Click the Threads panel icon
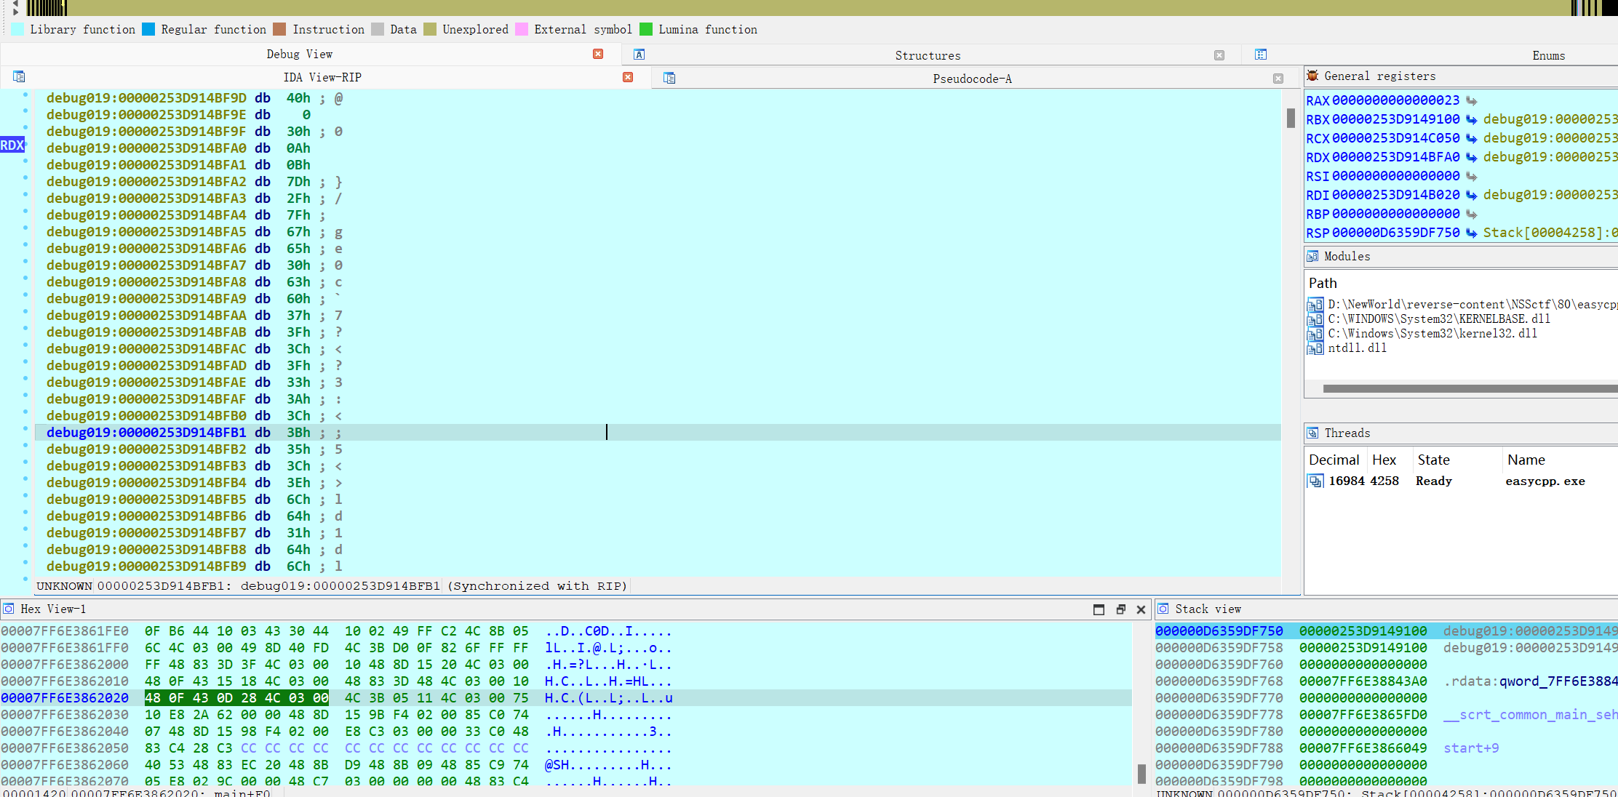The height and width of the screenshot is (797, 1618). [x=1312, y=433]
